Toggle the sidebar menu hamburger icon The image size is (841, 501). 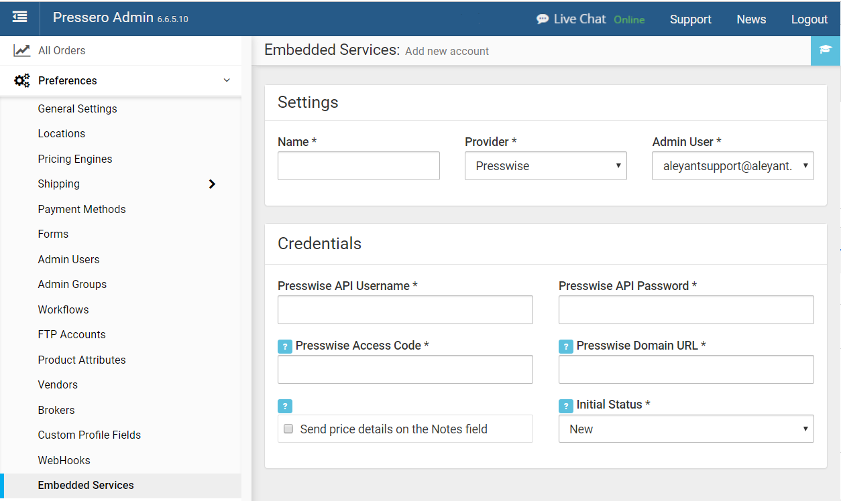20,18
